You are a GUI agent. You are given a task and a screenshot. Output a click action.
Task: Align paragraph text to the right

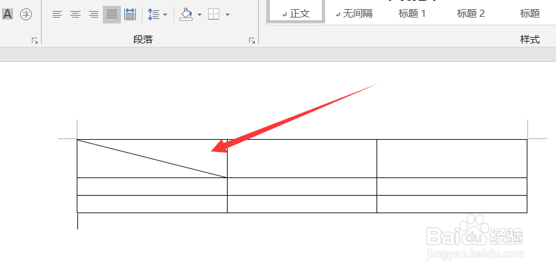94,14
